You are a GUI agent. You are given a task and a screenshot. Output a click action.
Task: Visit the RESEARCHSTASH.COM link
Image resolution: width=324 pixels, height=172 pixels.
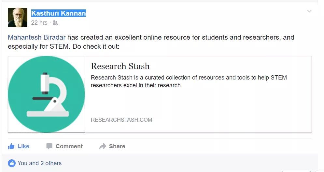pos(121,120)
